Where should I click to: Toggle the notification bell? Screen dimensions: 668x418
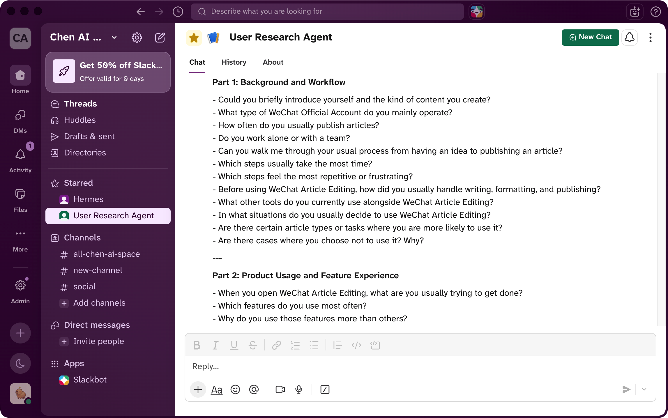[630, 38]
